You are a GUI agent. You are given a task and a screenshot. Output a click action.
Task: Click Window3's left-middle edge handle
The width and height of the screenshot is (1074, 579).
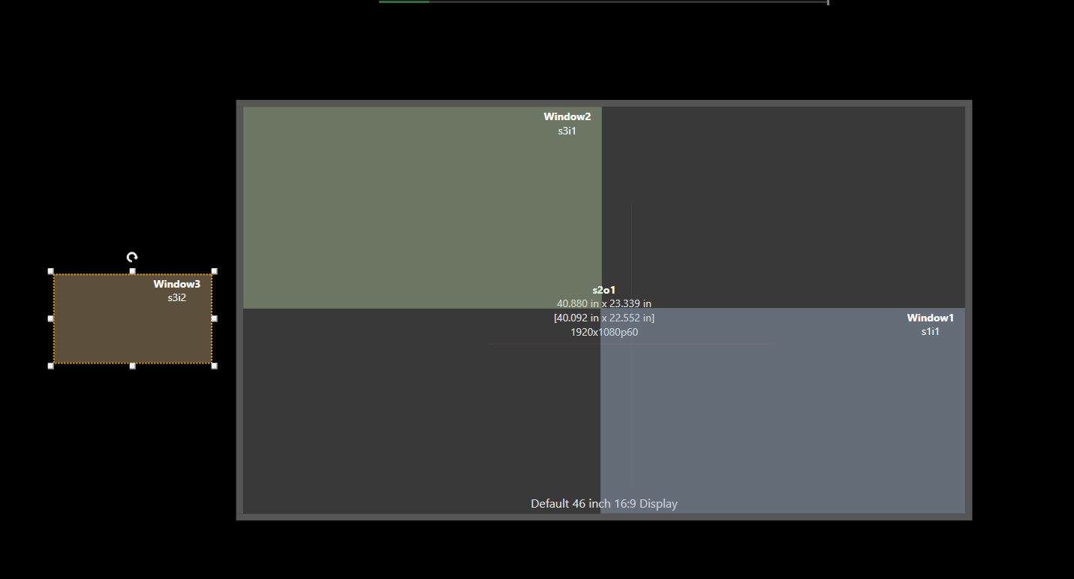click(51, 318)
